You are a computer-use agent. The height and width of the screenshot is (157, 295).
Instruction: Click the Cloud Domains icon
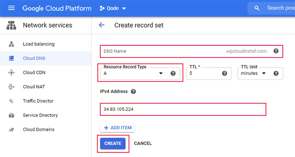pyautogui.click(x=11, y=129)
